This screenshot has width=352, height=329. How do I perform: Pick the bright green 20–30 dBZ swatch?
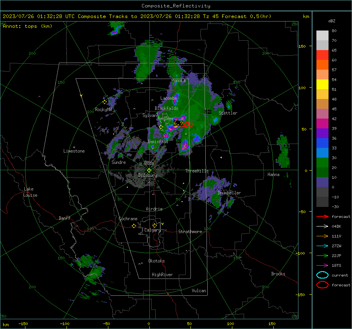[x=322, y=163]
